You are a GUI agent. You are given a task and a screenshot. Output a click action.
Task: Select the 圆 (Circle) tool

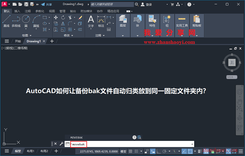coord(26,19)
